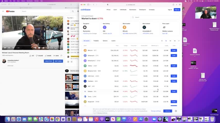This screenshot has width=220, height=123.
Task: Expand the Safari sidebar dropdown chevron
Action: coord(90,5)
